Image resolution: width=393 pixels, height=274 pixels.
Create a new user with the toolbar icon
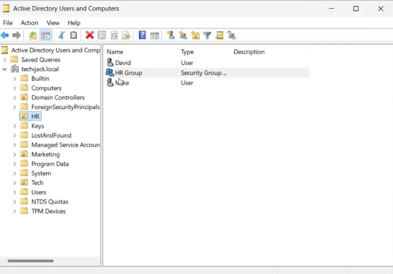tap(171, 35)
